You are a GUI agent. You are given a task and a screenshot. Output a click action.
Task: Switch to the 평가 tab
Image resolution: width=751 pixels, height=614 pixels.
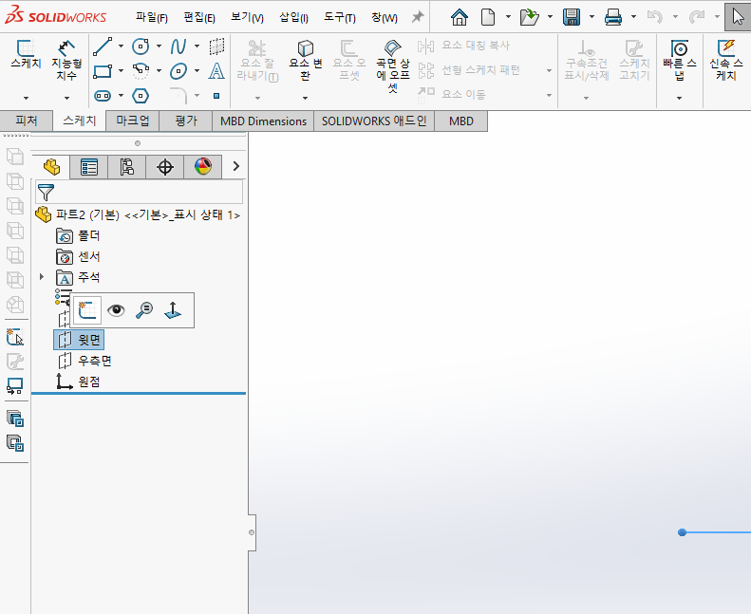[186, 121]
